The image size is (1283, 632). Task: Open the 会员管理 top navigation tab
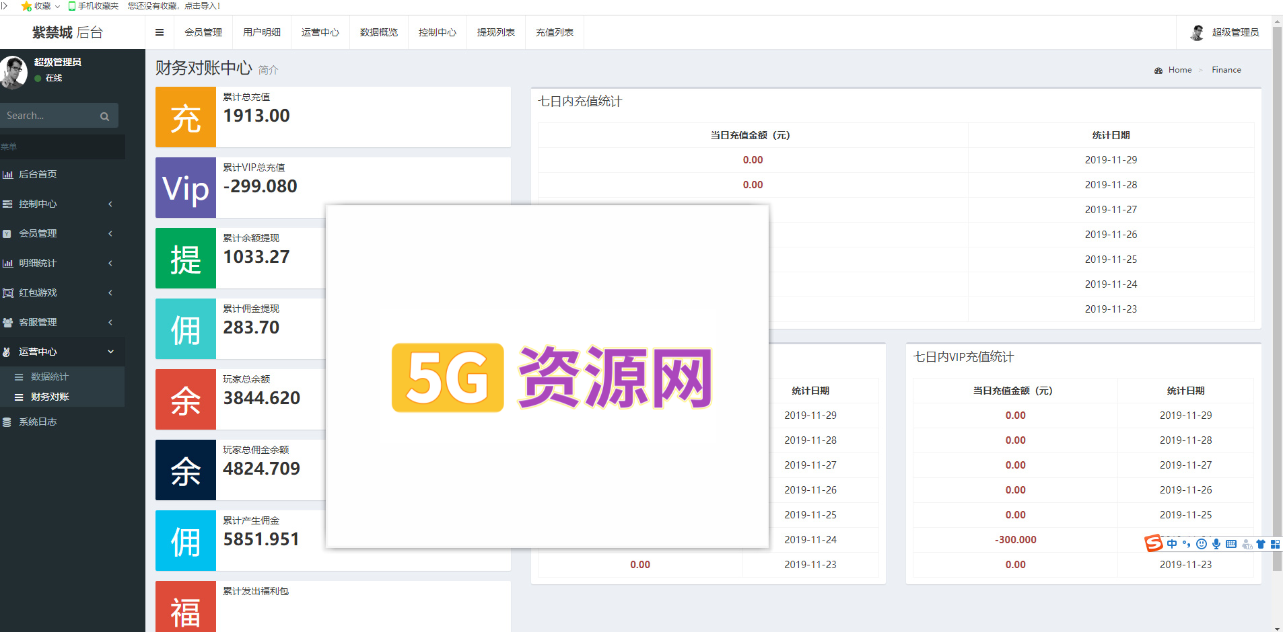[203, 32]
